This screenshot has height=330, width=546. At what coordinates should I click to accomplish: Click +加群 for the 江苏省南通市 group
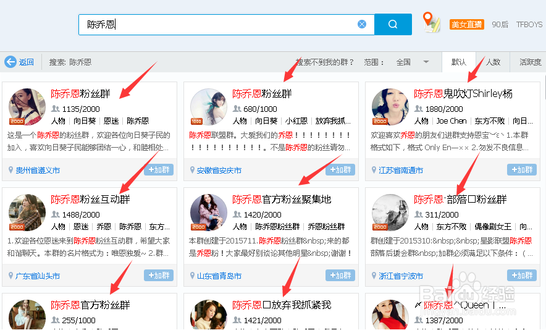(x=522, y=170)
